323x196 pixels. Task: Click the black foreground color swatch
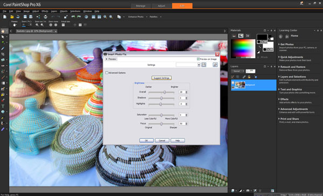(x=262, y=37)
